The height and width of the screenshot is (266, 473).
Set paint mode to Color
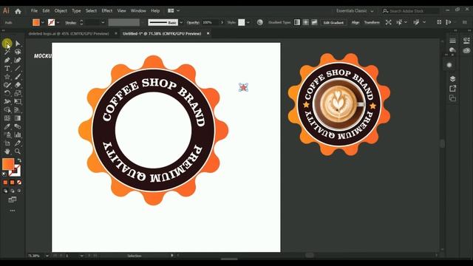pyautogui.click(x=5, y=183)
